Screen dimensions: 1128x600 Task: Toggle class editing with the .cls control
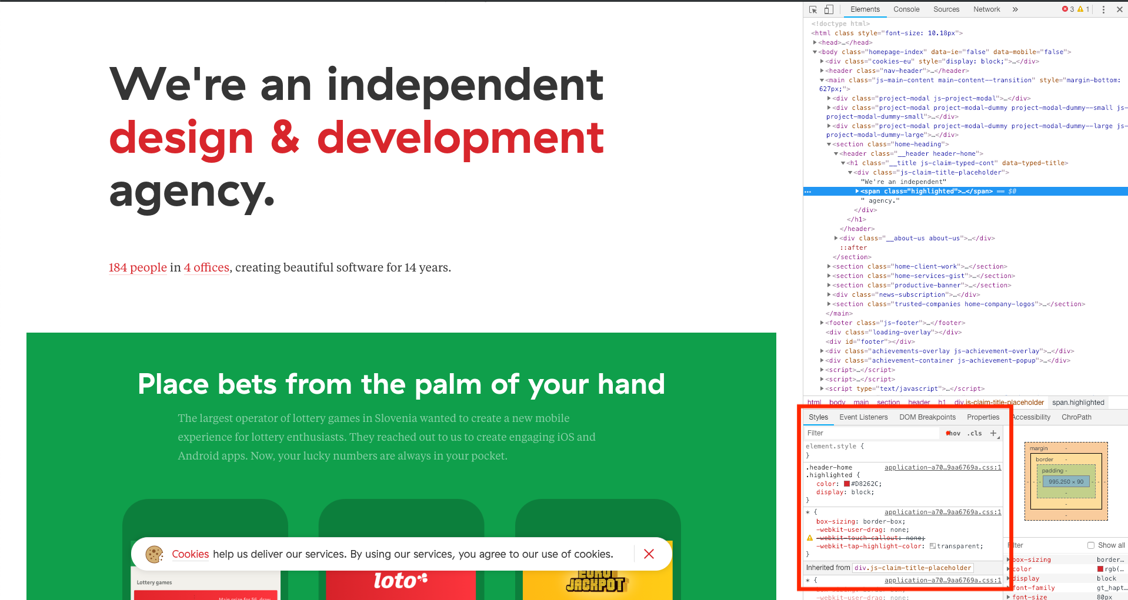[974, 433]
